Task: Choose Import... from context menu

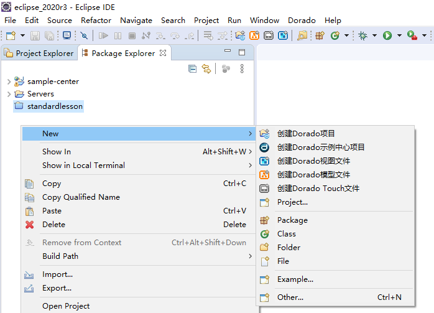Action: [139, 274]
